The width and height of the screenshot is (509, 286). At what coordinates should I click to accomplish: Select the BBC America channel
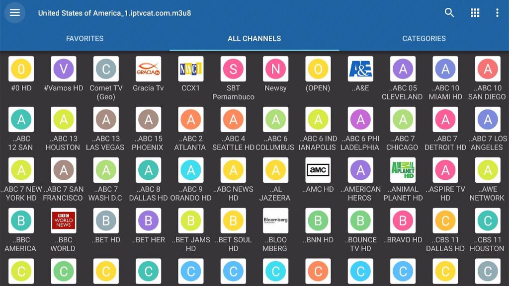(21, 221)
